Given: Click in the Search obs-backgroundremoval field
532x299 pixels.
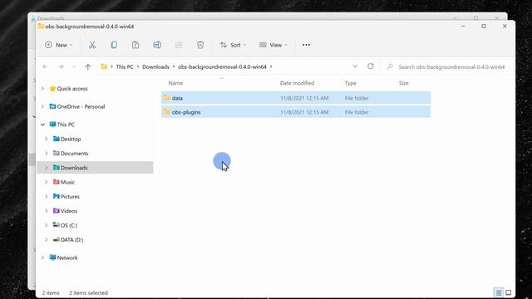Looking at the screenshot, I should point(448,66).
